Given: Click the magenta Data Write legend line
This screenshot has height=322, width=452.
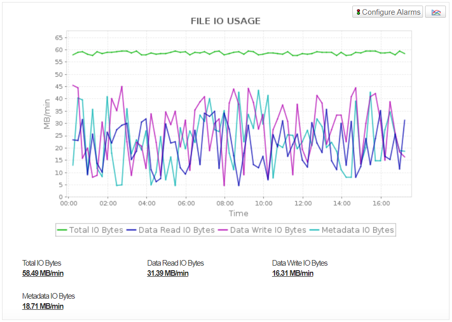Looking at the screenshot, I should 223,230.
